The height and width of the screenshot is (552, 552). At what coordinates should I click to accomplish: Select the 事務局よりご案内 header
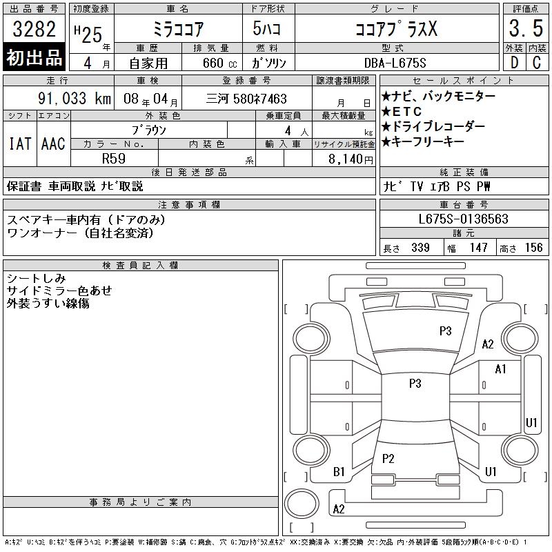coord(141,502)
